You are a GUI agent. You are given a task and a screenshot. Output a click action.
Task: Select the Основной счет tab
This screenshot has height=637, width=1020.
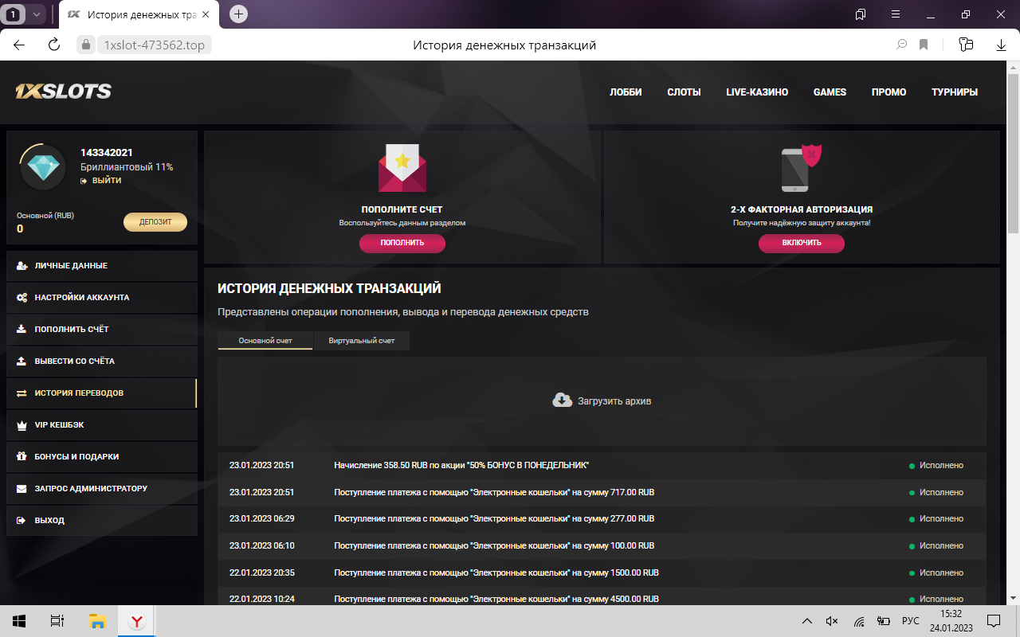point(265,341)
